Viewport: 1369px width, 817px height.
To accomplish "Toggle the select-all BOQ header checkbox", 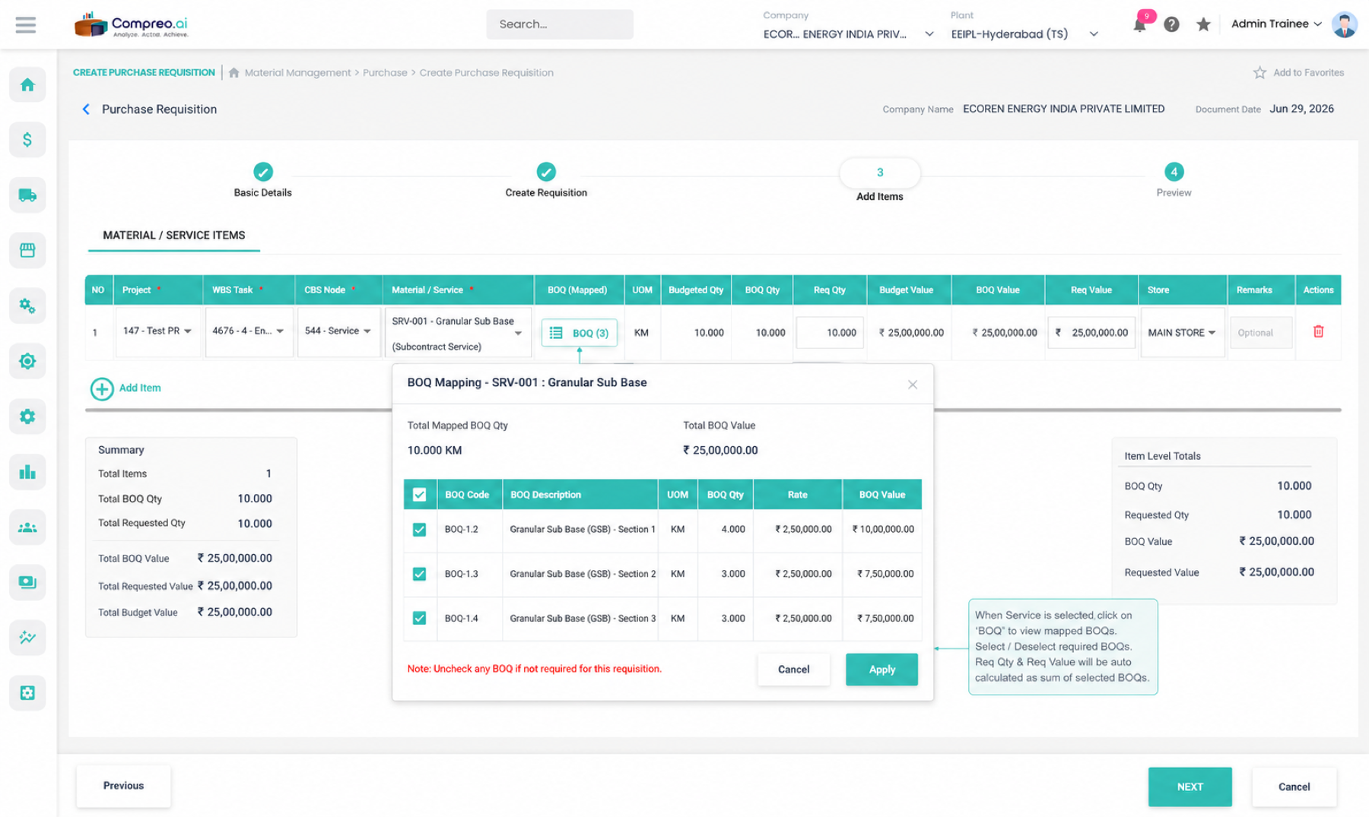I will pyautogui.click(x=419, y=495).
